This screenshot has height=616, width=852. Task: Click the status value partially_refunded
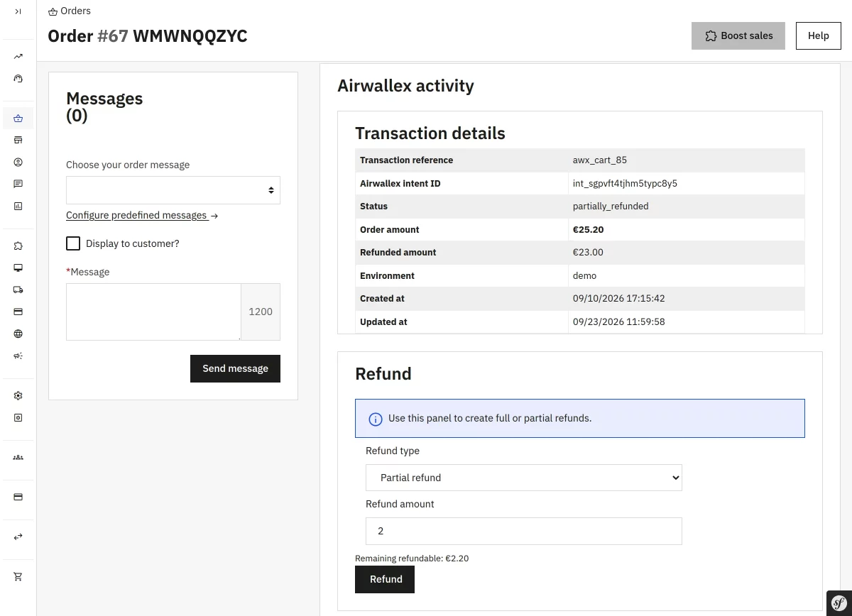pos(611,207)
